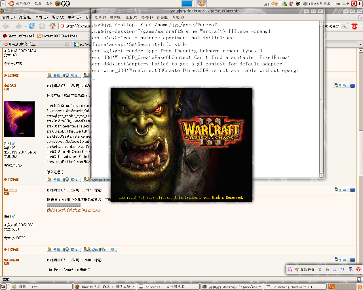Click Warcraft 文件浏览器 taskbar button
The width and height of the screenshot is (363, 290).
coord(168,287)
